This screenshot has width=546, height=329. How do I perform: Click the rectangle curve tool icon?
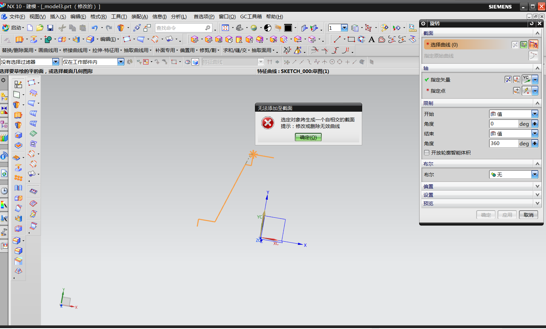(351, 40)
